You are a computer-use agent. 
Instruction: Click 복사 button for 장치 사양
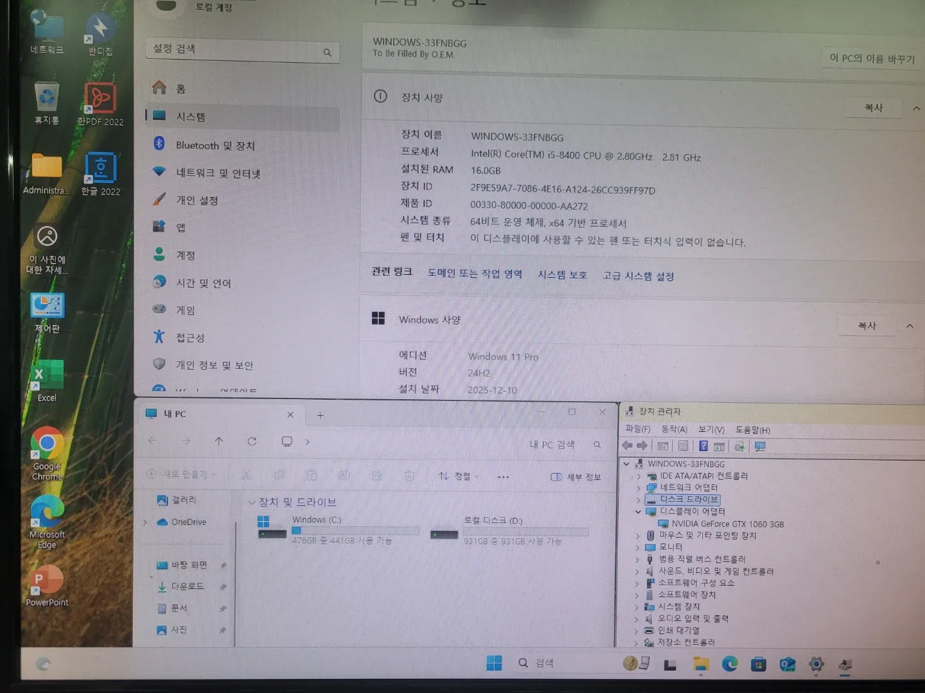tap(874, 108)
